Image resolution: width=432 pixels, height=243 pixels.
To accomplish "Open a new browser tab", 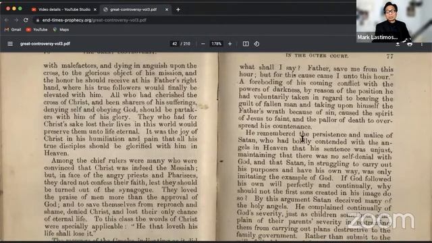I will (x=178, y=9).
